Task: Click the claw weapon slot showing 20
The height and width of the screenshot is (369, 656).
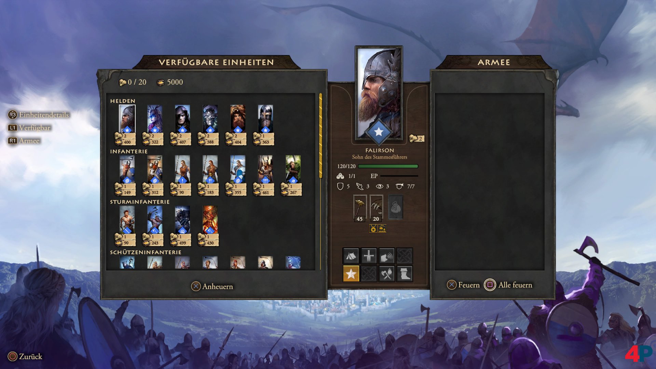Action: click(376, 208)
